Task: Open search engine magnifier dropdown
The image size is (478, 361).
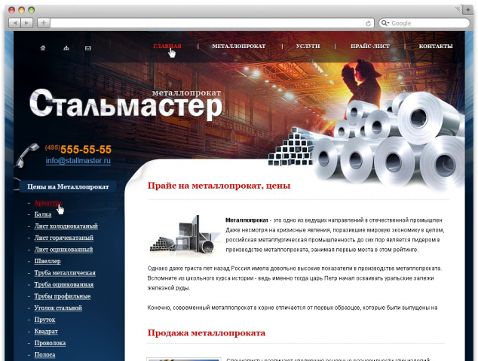Action: point(385,23)
